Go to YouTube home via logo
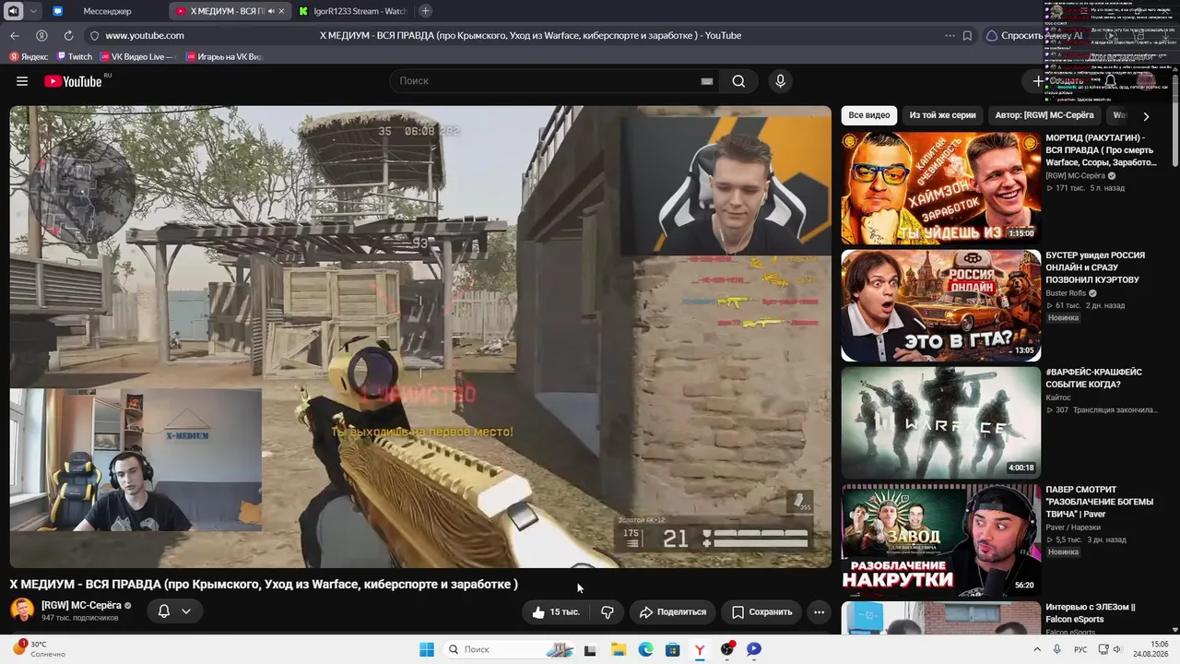 pos(73,81)
